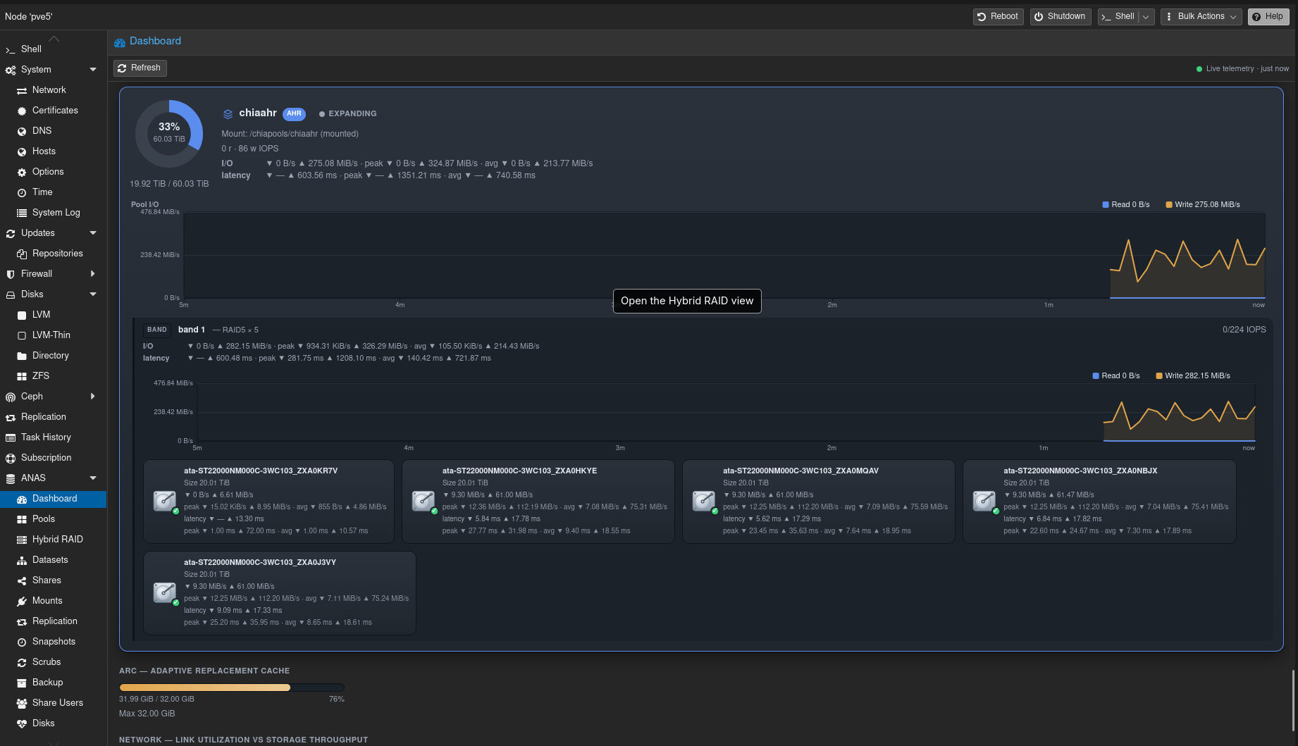This screenshot has width=1298, height=746.
Task: Click the Reboot button
Action: point(999,16)
